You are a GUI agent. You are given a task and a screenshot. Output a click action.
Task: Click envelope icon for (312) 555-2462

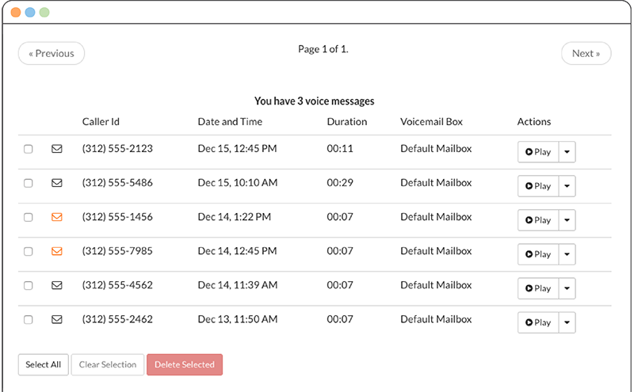pos(56,320)
